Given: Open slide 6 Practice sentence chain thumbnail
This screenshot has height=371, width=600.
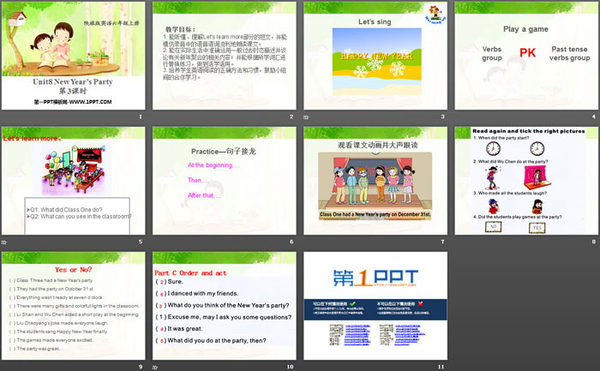Looking at the screenshot, I should (x=225, y=181).
